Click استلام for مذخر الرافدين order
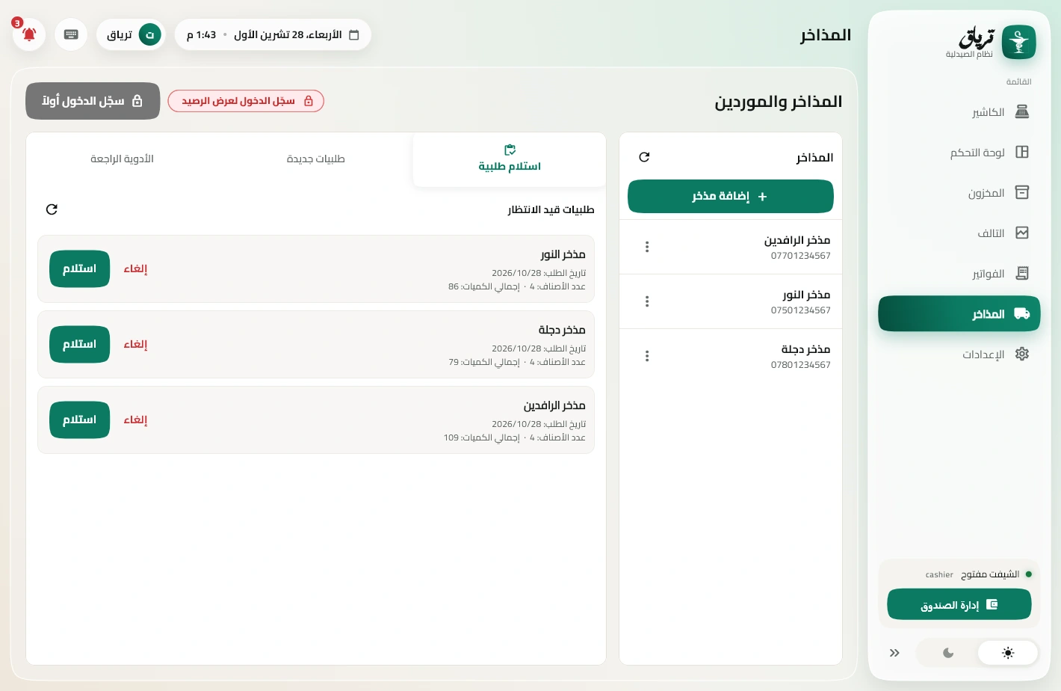The width and height of the screenshot is (1061, 691). pos(80,420)
